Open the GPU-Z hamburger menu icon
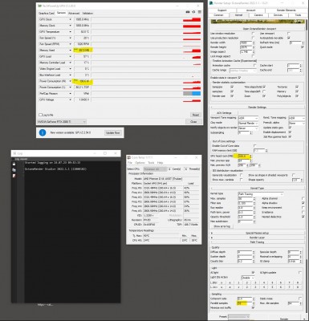This screenshot has width=309, height=321. [200, 12]
